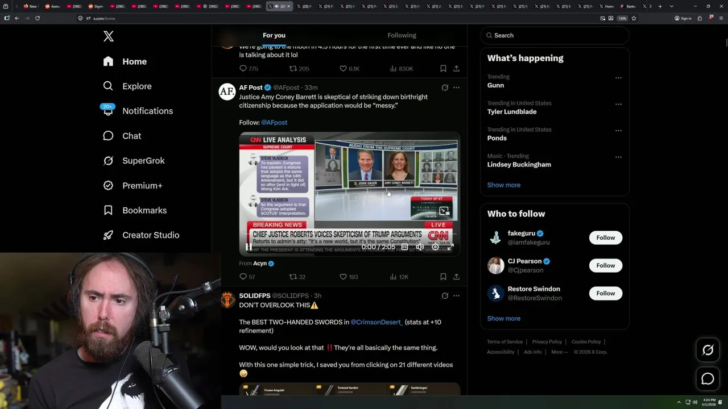The image size is (728, 409).
Task: Like the tweet with 6.1K likes
Action: click(x=349, y=69)
